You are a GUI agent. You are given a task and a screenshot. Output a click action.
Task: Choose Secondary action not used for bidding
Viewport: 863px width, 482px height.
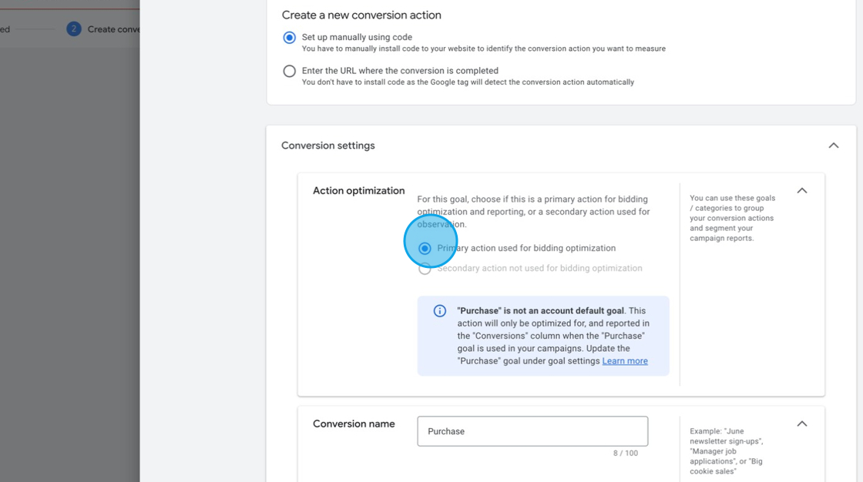(x=425, y=269)
